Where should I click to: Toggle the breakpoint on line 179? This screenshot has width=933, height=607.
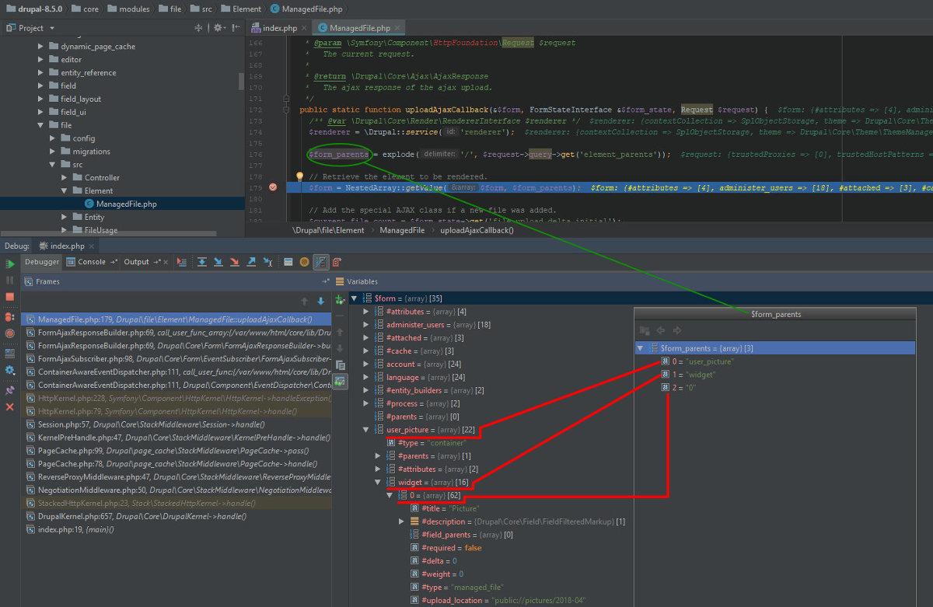(273, 187)
